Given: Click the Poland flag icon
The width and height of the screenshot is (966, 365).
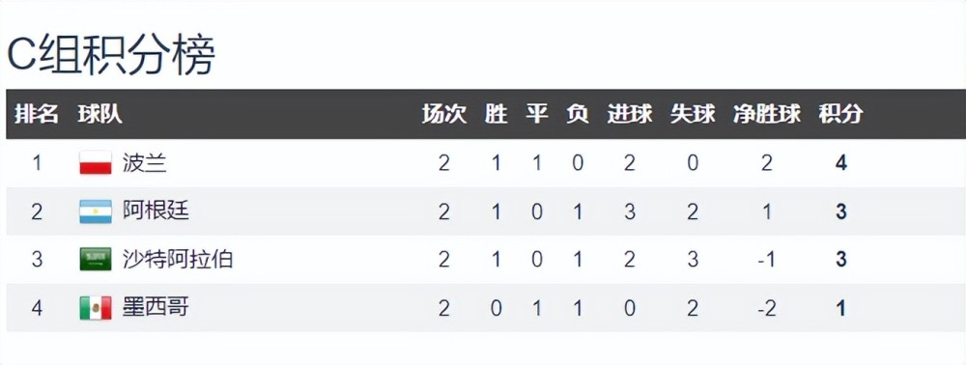Looking at the screenshot, I should (x=96, y=163).
